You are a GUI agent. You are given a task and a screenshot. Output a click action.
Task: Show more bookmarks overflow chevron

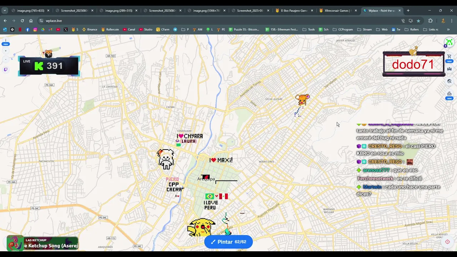[448, 29]
